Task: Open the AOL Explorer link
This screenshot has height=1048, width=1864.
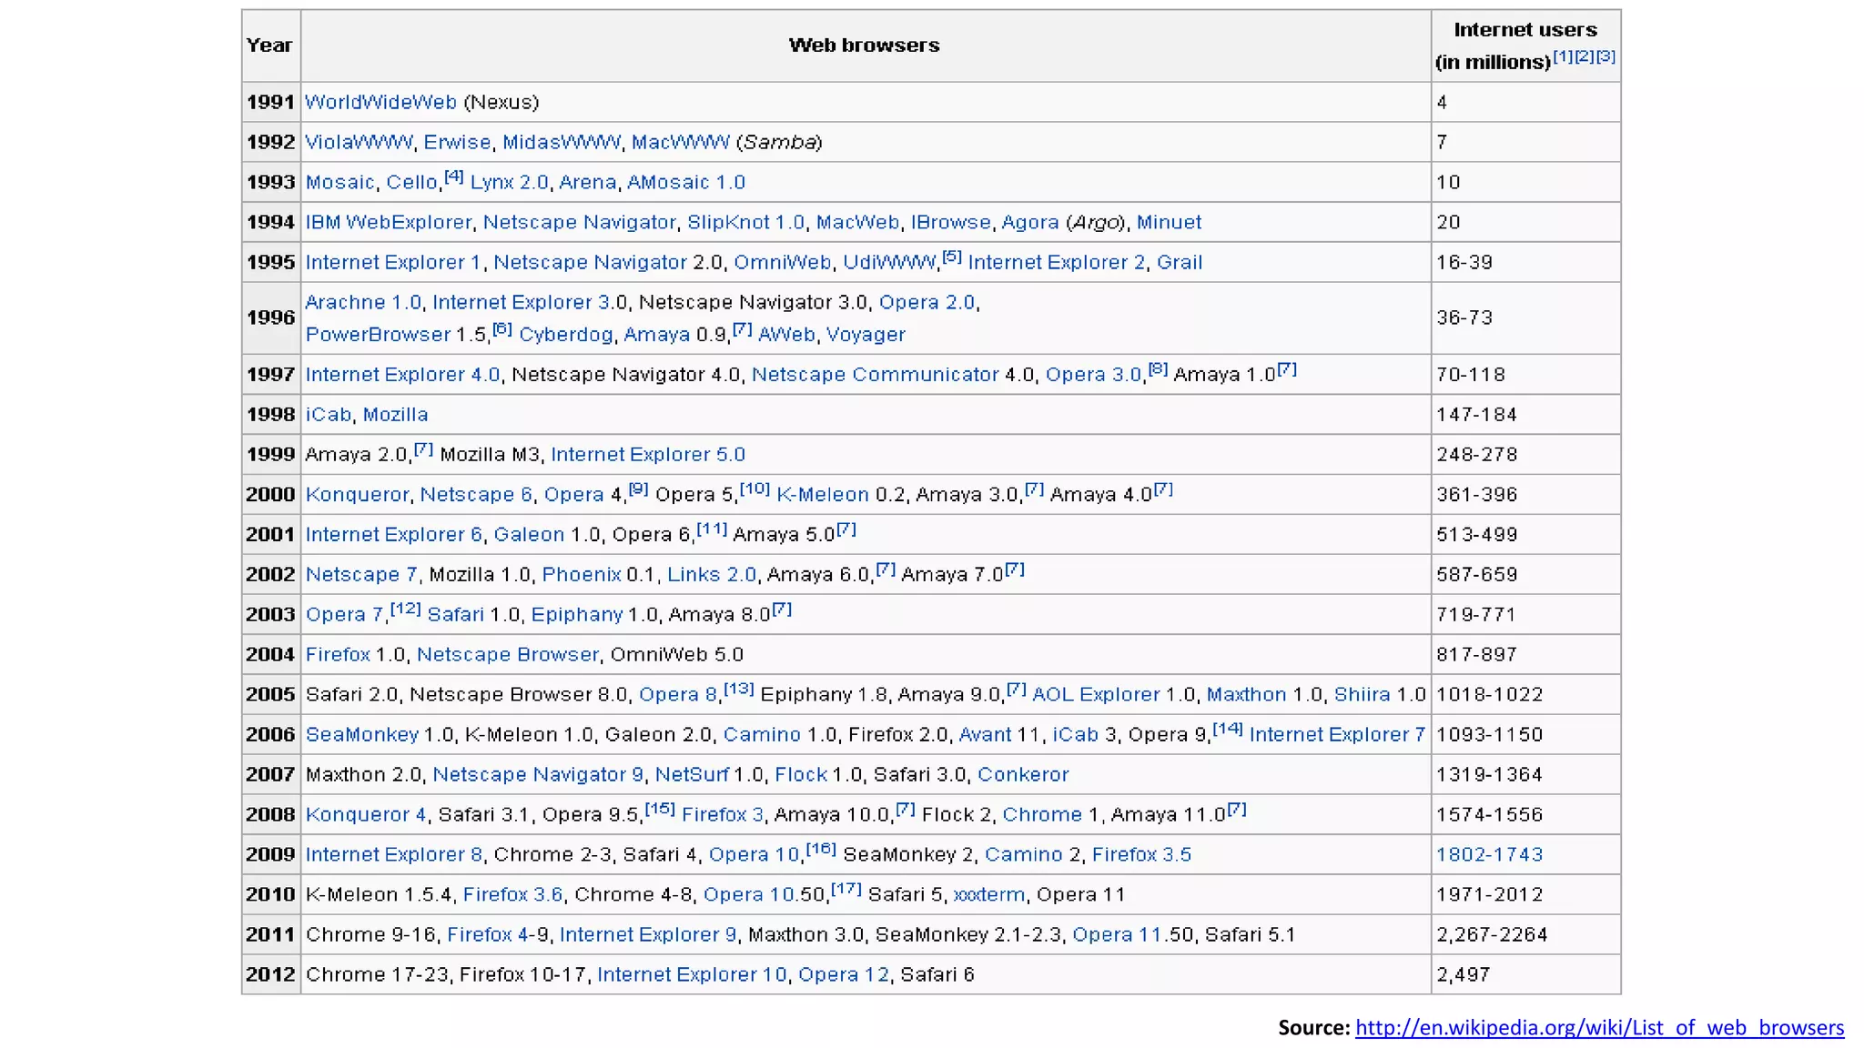Action: pos(1096,695)
